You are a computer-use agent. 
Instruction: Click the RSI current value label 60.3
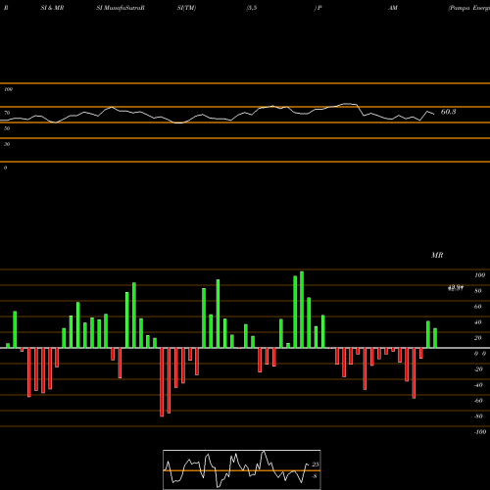(x=448, y=112)
